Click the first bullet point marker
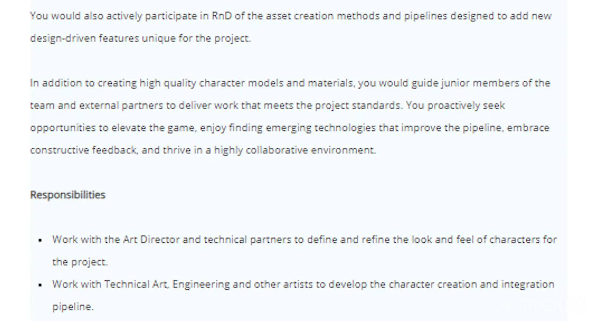Screen dimensions: 593x321 click(x=40, y=241)
